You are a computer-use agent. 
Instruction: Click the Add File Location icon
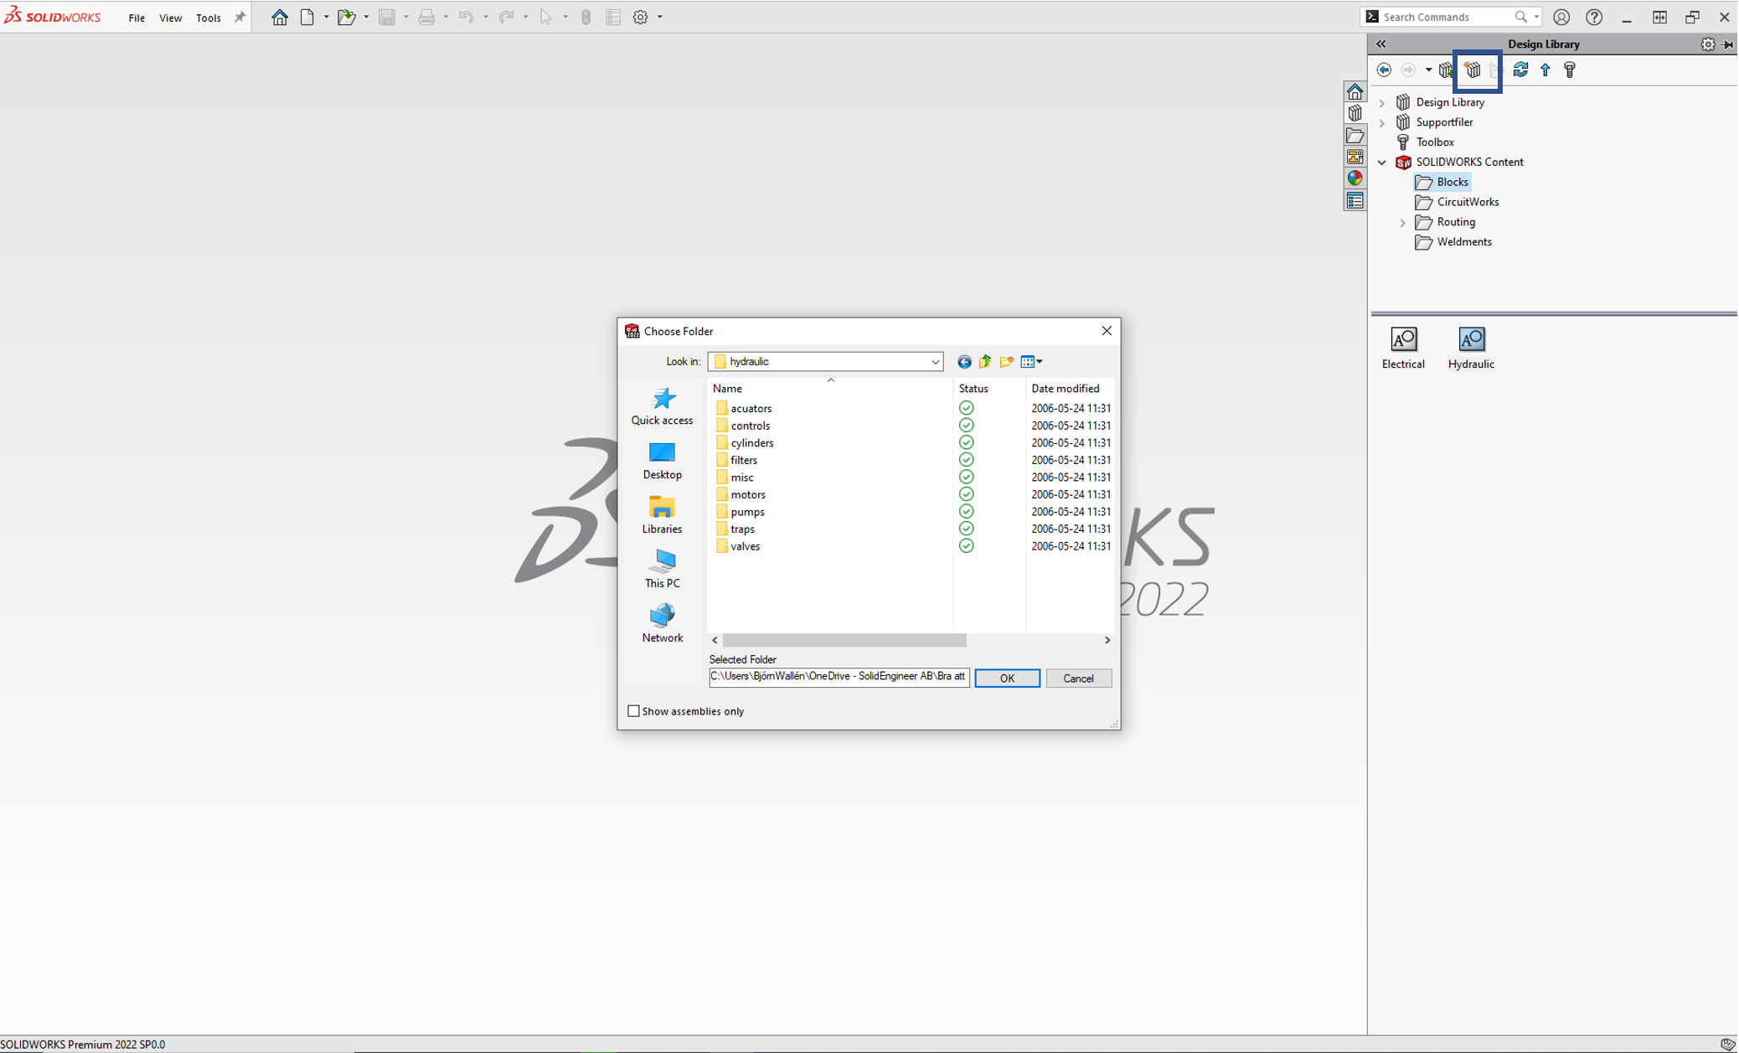(1472, 70)
